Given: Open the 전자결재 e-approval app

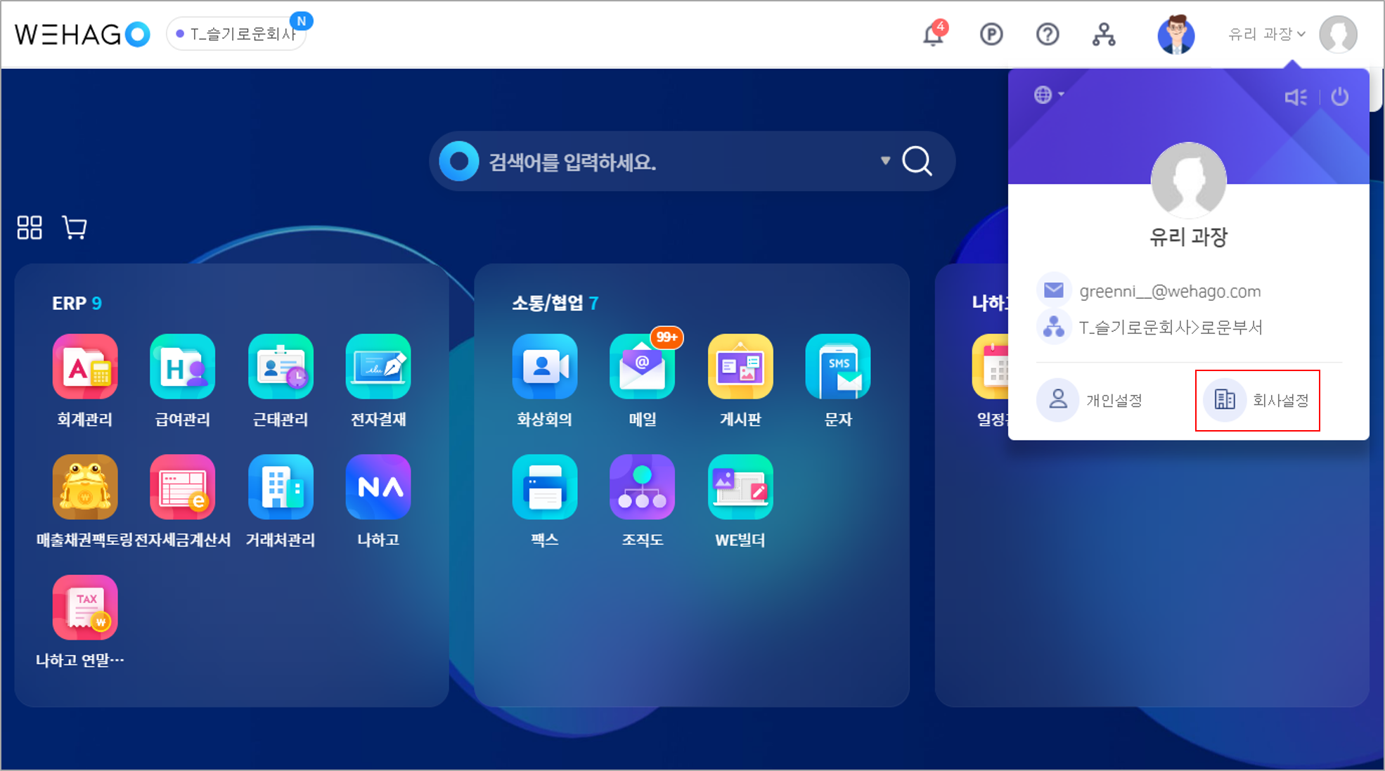Looking at the screenshot, I should point(378,367).
